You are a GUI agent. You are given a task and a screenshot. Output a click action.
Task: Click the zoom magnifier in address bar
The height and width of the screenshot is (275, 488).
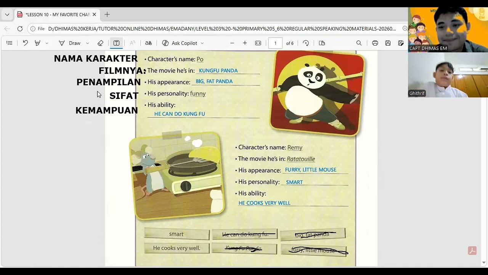[405, 29]
